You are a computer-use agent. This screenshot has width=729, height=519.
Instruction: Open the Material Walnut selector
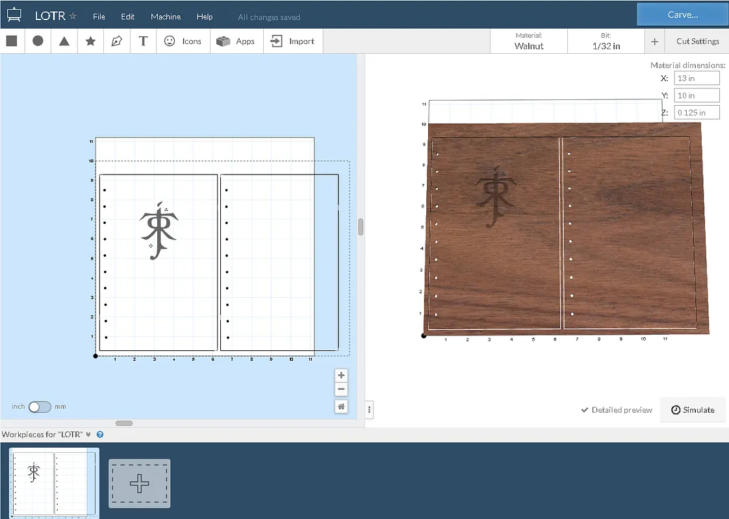(x=529, y=42)
